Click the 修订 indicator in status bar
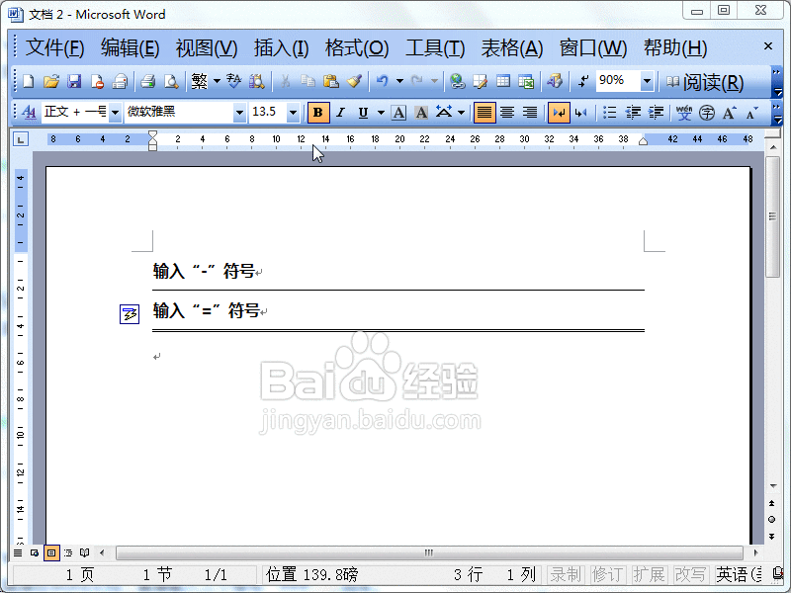Screen dimensions: 791x593 607,574
